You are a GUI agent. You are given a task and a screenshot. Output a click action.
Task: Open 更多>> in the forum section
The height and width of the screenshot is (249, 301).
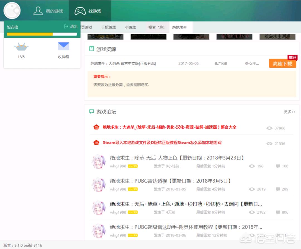(290, 112)
